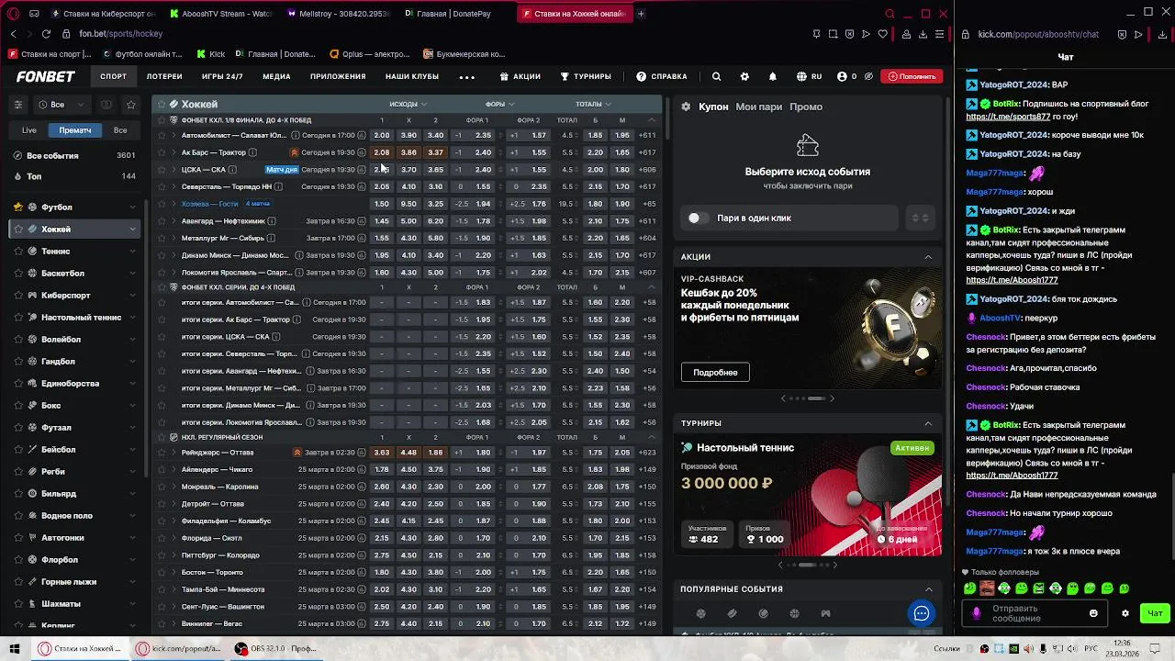Image resolution: width=1175 pixels, height=661 pixels.
Task: Open Хозяева — Гости event link
Action: click(209, 204)
